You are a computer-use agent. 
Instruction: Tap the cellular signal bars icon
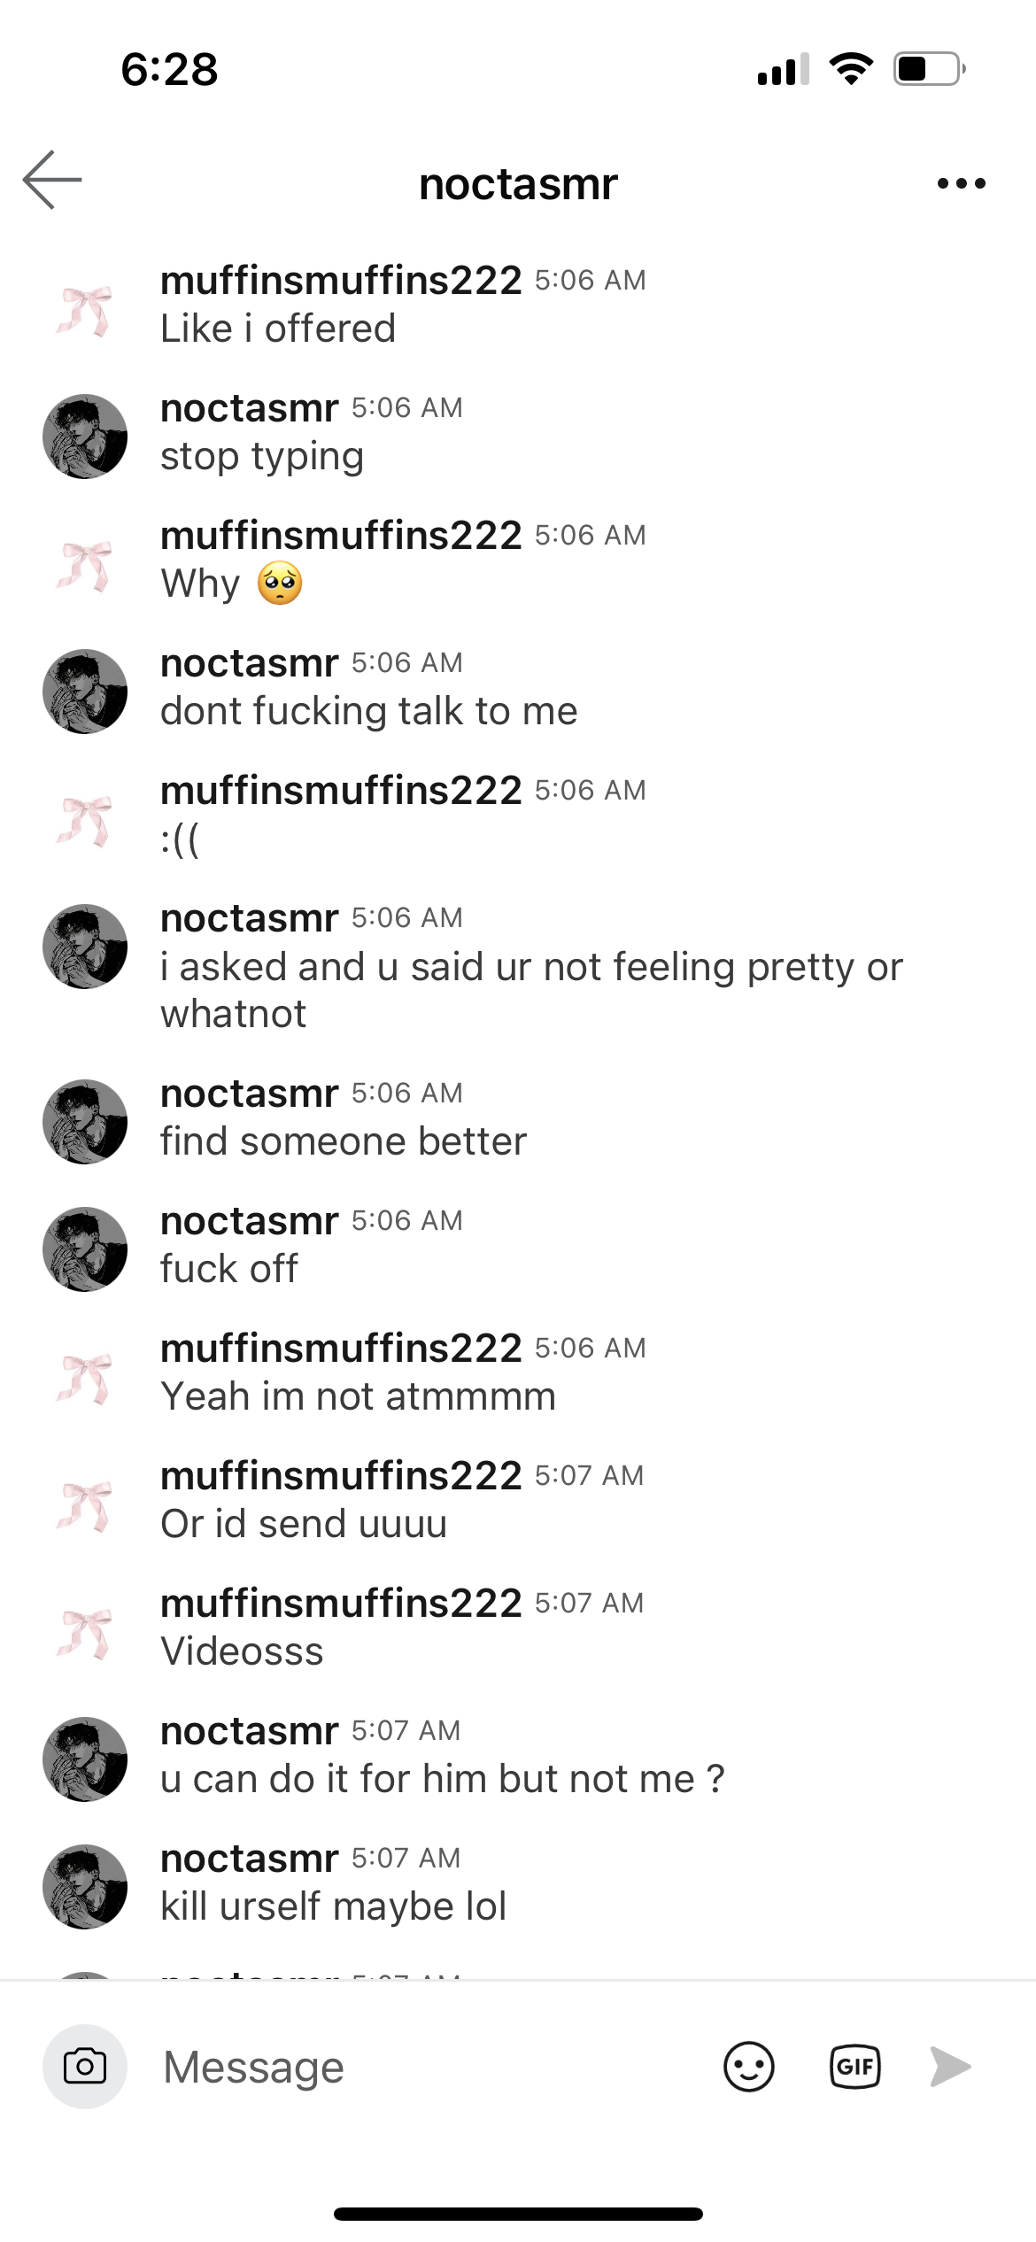click(783, 69)
